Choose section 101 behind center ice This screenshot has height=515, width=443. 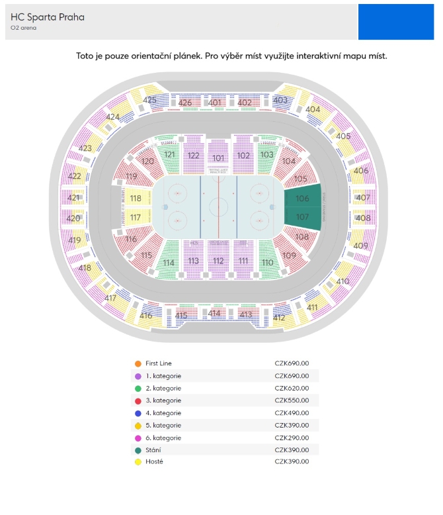pyautogui.click(x=219, y=158)
